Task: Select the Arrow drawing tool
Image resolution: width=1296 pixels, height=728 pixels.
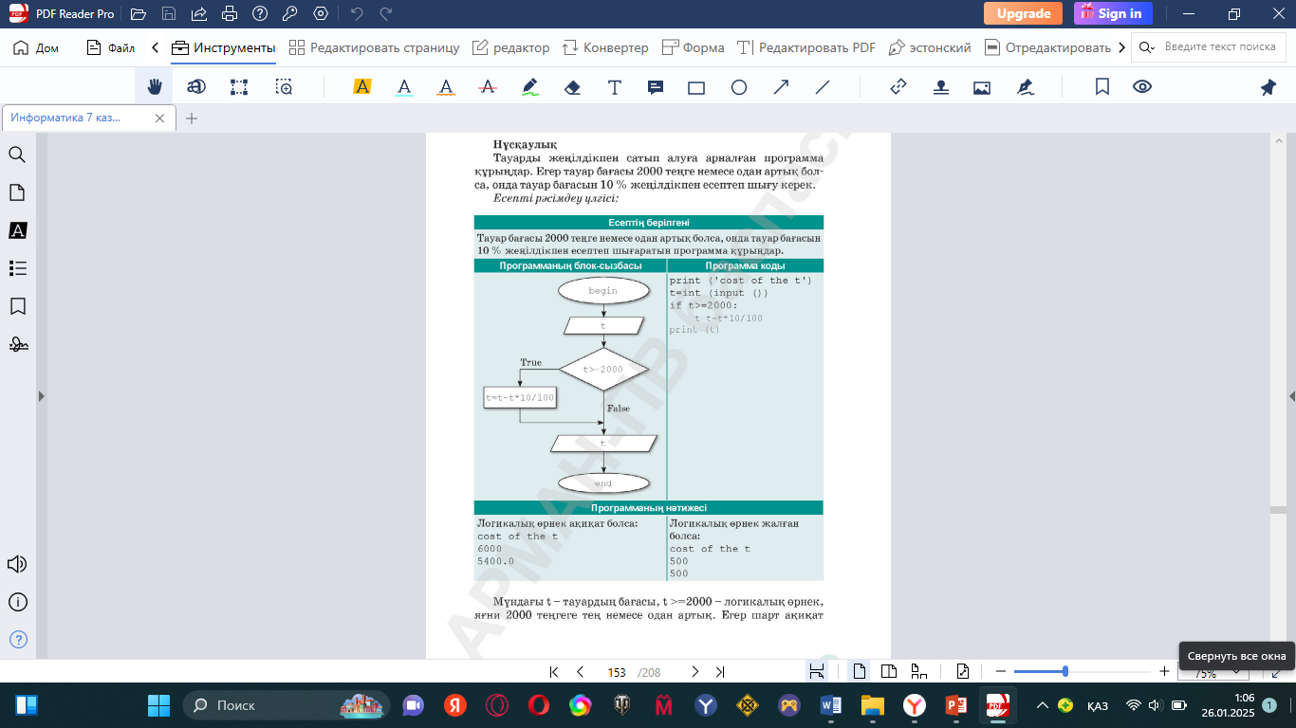Action: click(x=781, y=87)
